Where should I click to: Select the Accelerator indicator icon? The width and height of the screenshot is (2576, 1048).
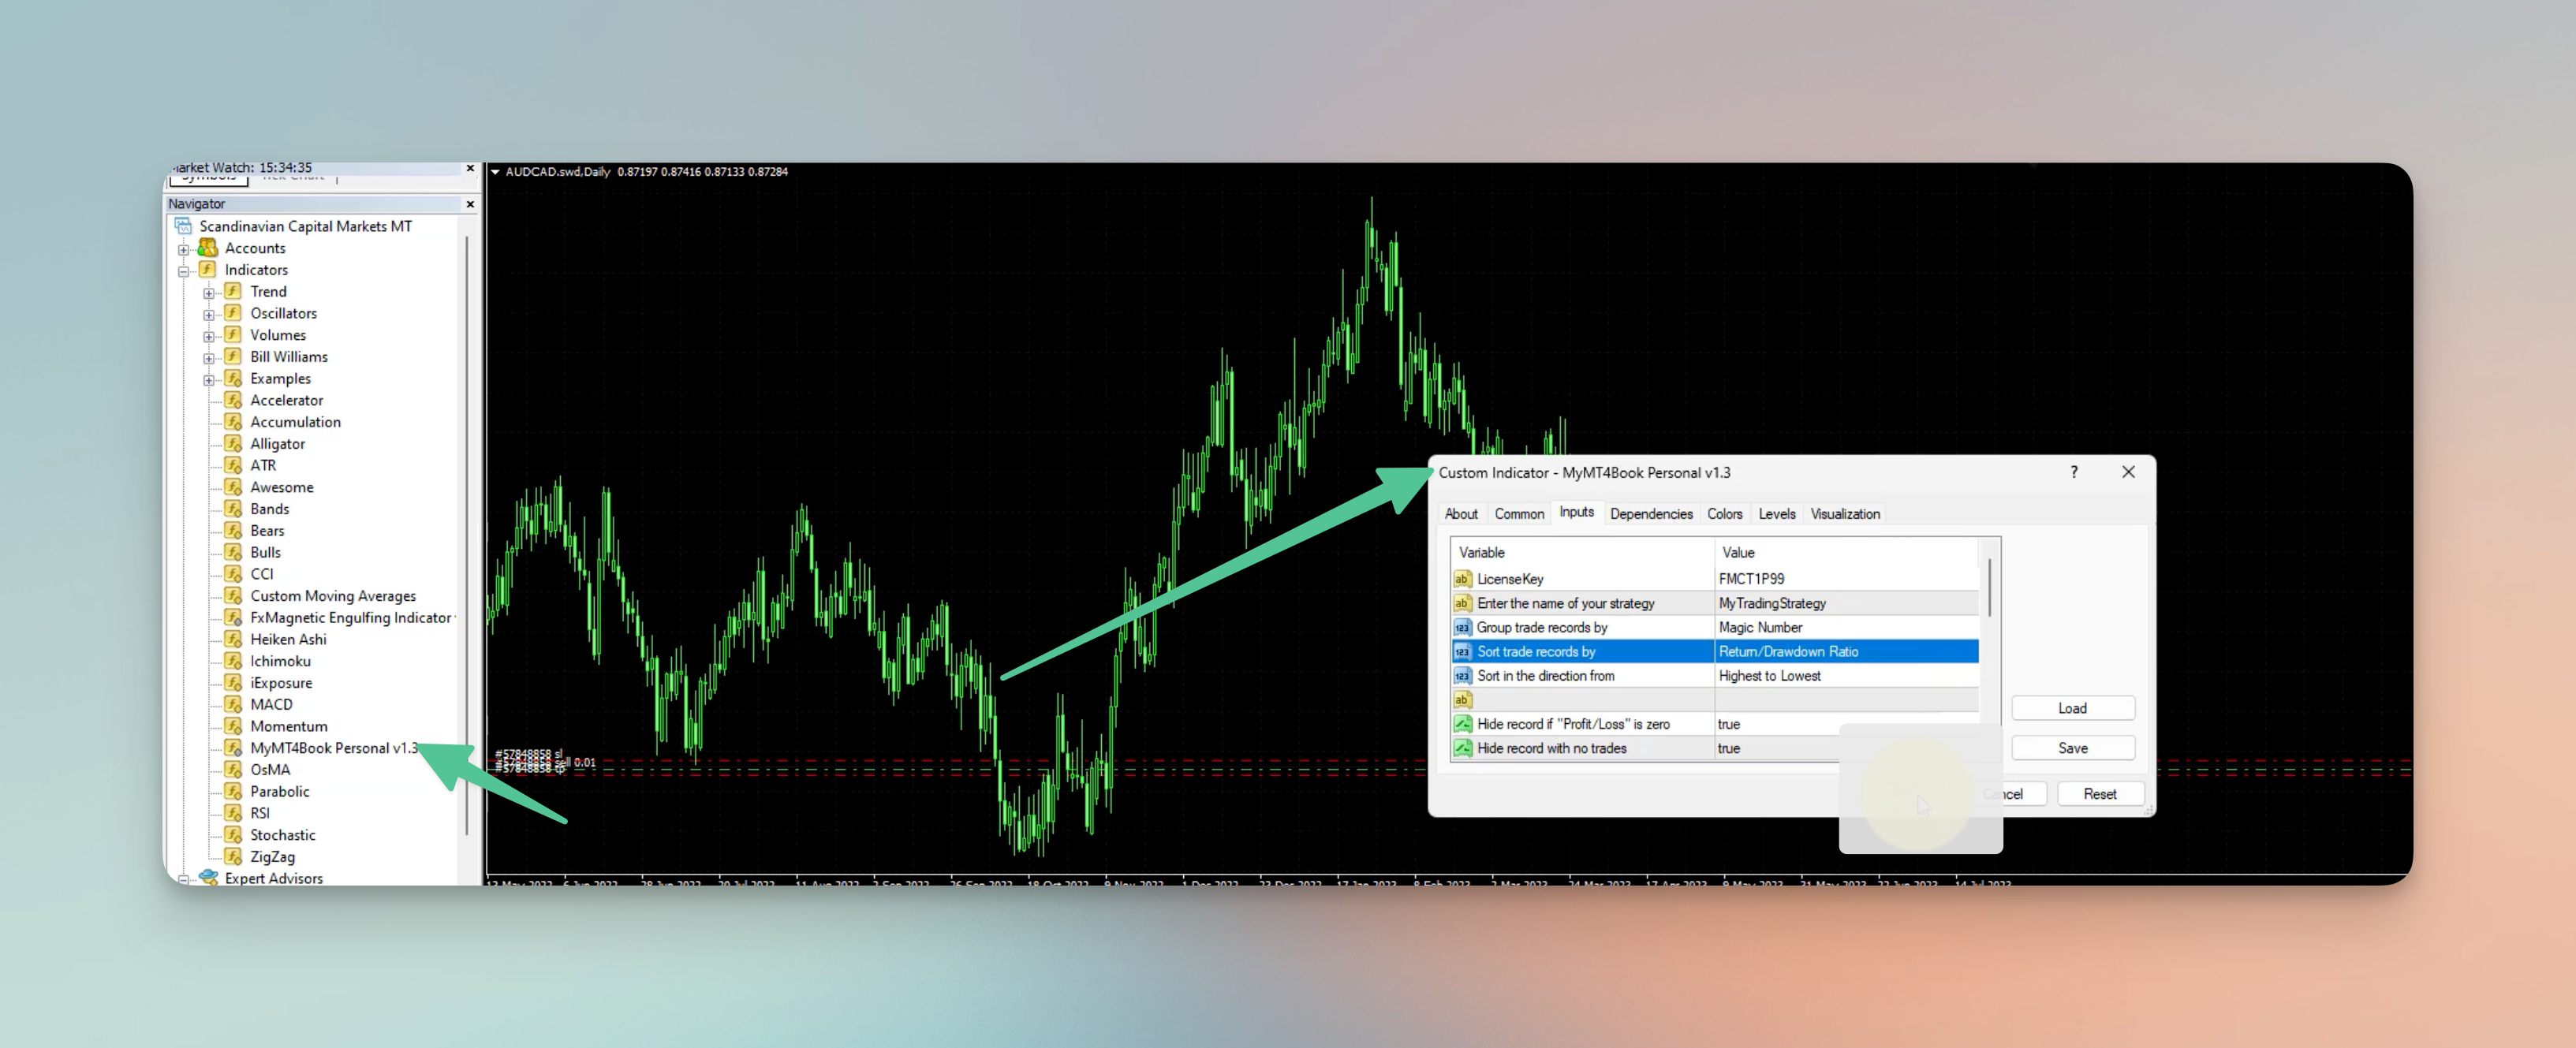coord(233,400)
